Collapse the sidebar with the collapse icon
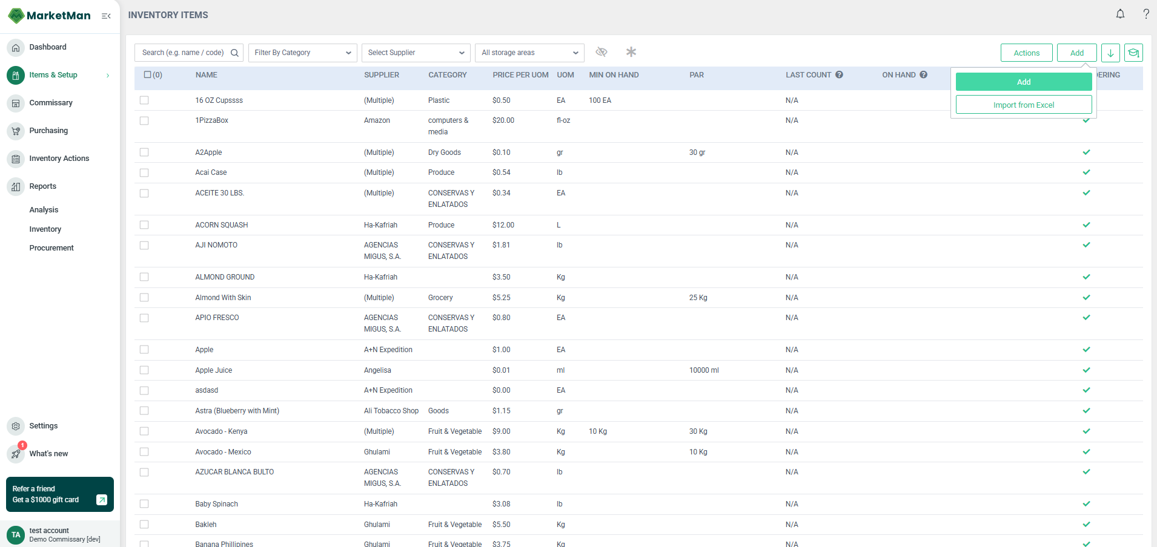 pos(107,16)
